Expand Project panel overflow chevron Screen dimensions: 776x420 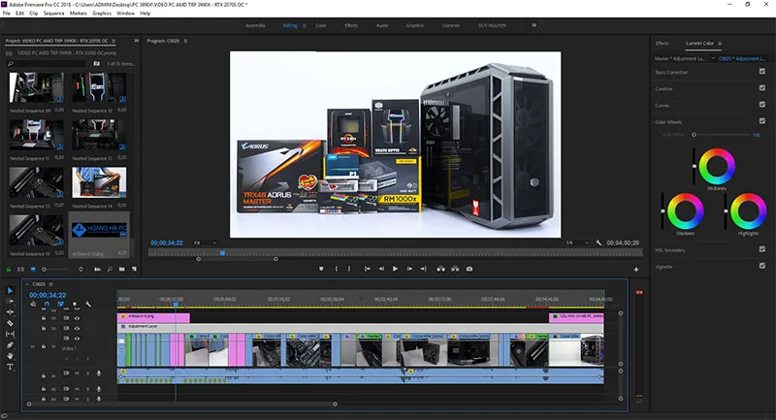pos(136,41)
